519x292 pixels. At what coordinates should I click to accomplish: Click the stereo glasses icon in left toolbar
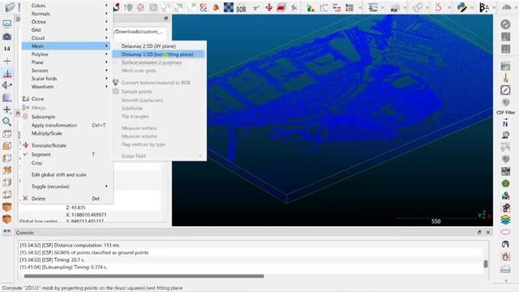pos(7,231)
